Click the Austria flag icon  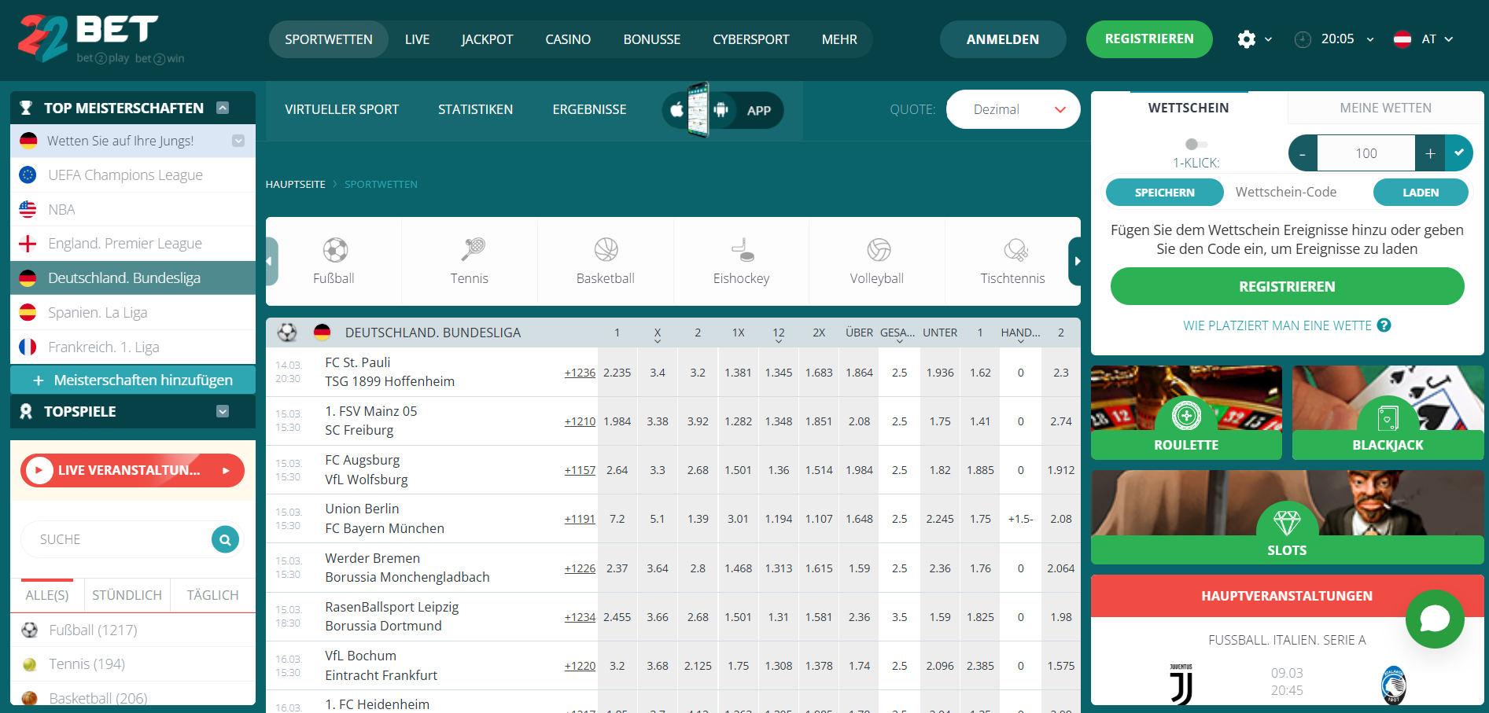pos(1402,39)
